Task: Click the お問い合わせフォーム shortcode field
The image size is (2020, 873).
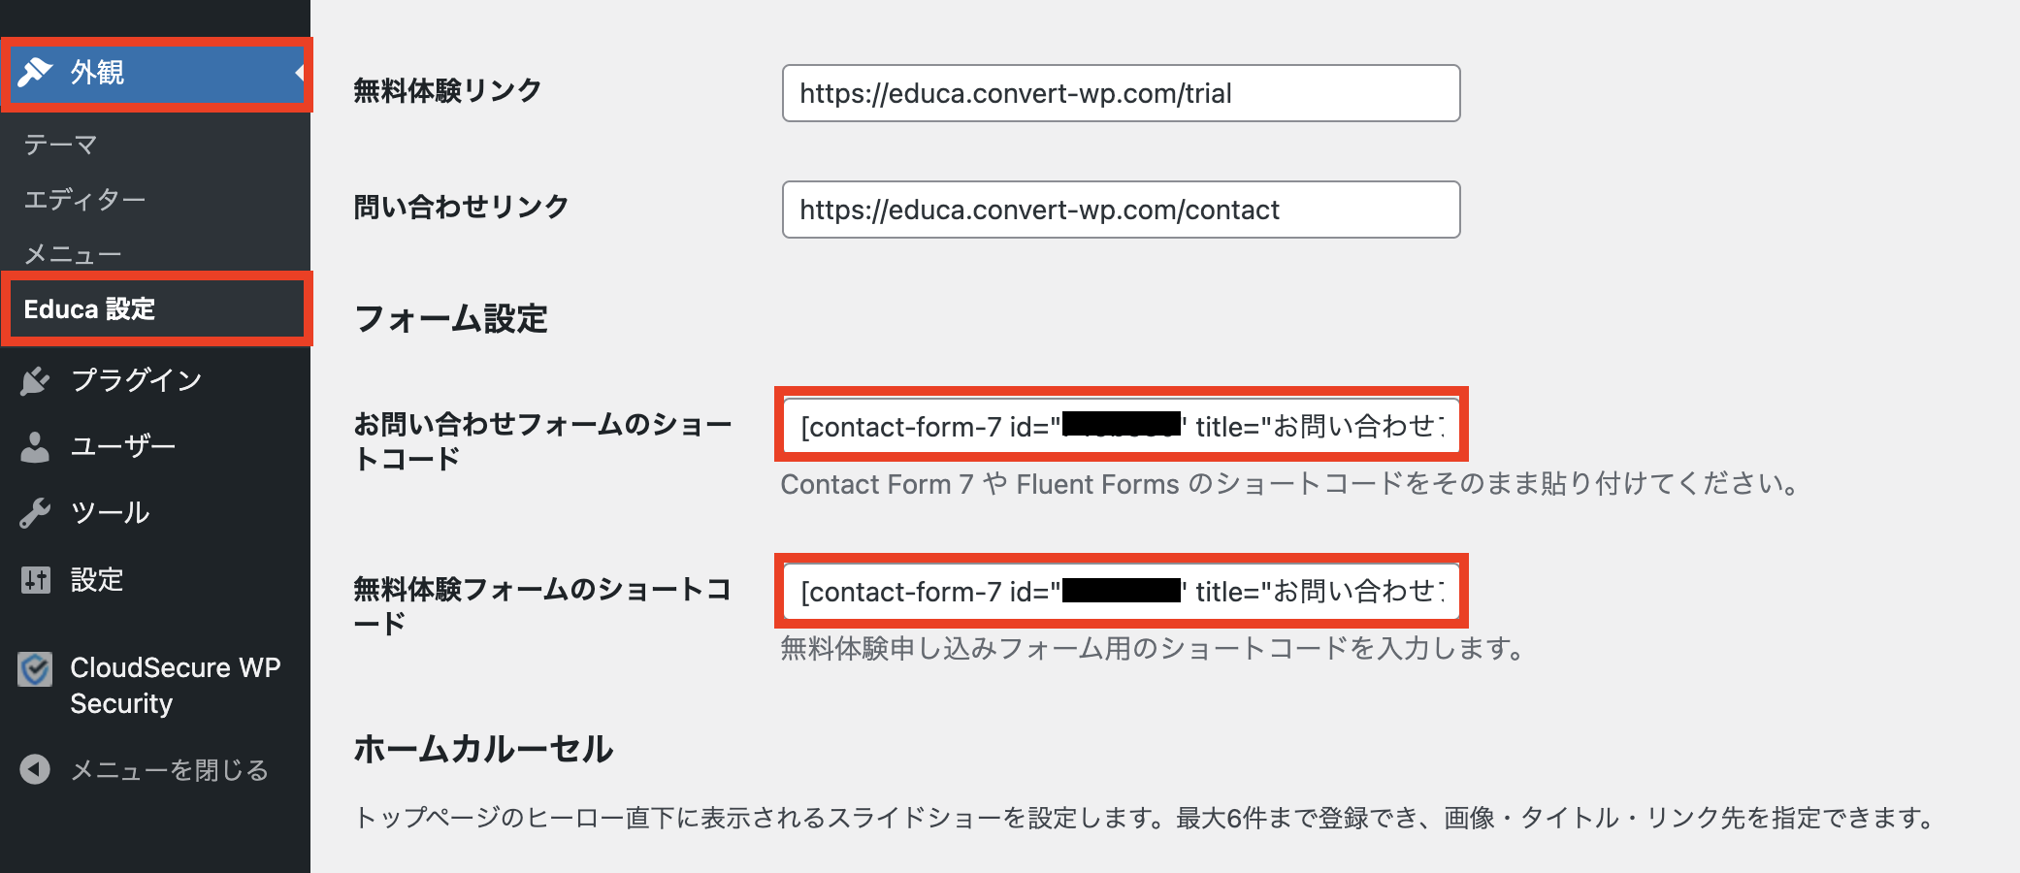Action: coord(1121,426)
